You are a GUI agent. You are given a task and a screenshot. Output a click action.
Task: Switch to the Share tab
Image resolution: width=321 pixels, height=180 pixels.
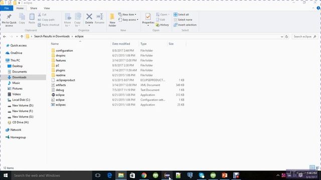click(34, 8)
